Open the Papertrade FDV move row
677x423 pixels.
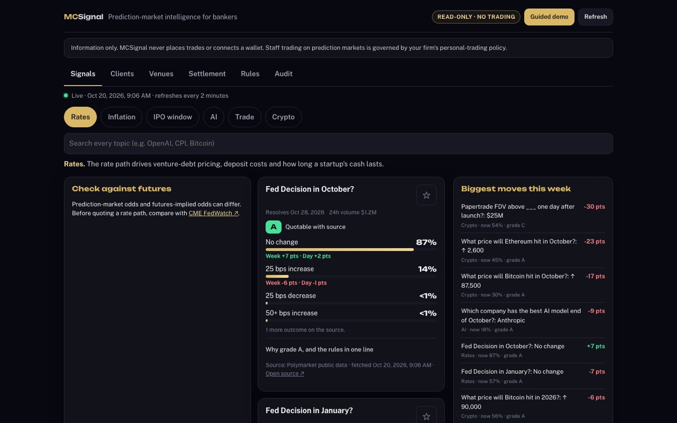(533, 216)
